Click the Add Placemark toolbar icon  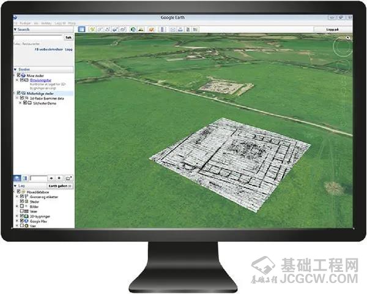point(91,28)
